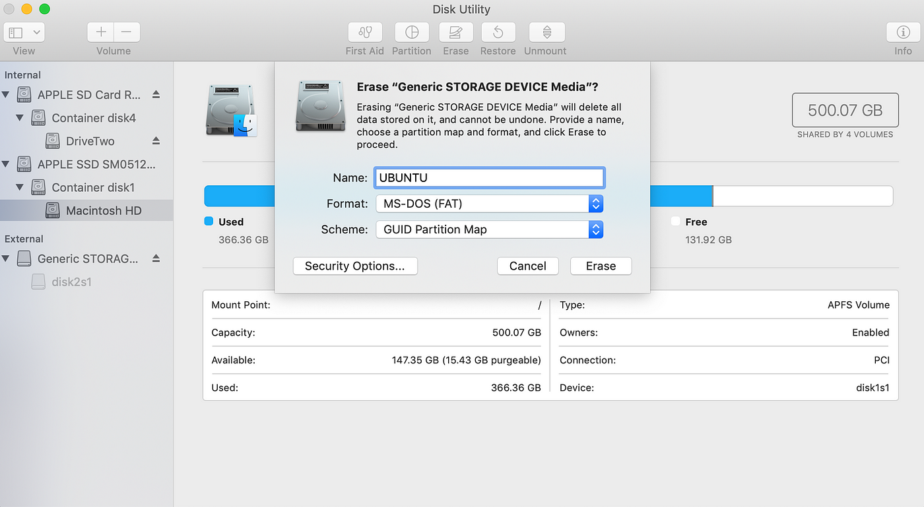The image size is (924, 507).
Task: Click the SHARED BY 4 VOLUMES label
Action: point(845,134)
